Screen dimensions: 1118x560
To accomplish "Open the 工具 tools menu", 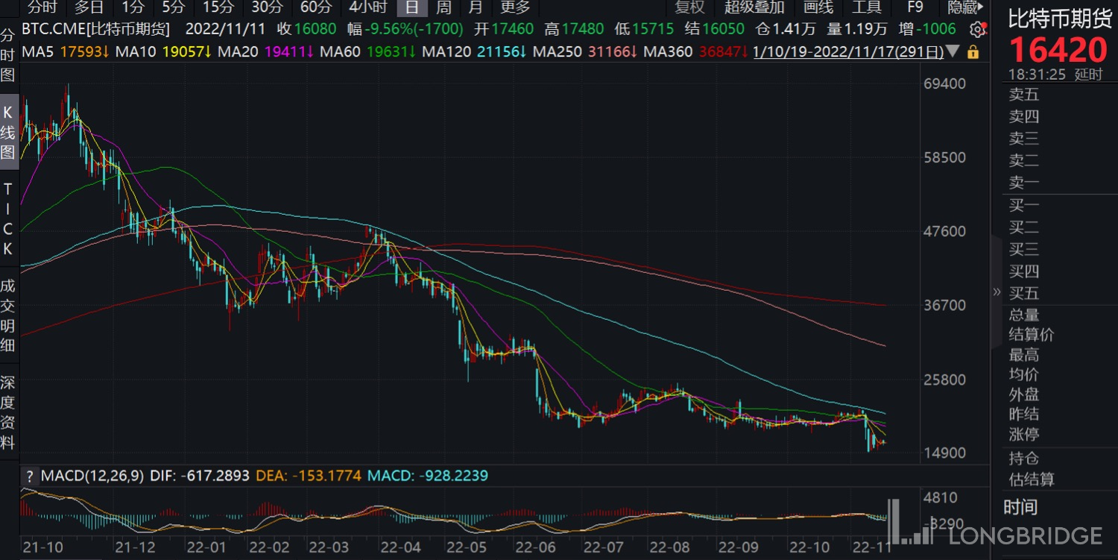I will [866, 7].
